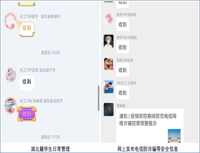
Task: Open avatar of 化工197龙恒
Action: click(x=11, y=75)
